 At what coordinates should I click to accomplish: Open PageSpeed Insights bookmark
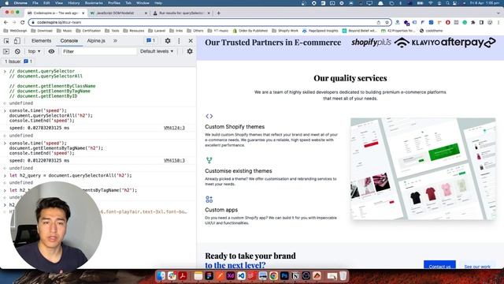[x=321, y=31]
